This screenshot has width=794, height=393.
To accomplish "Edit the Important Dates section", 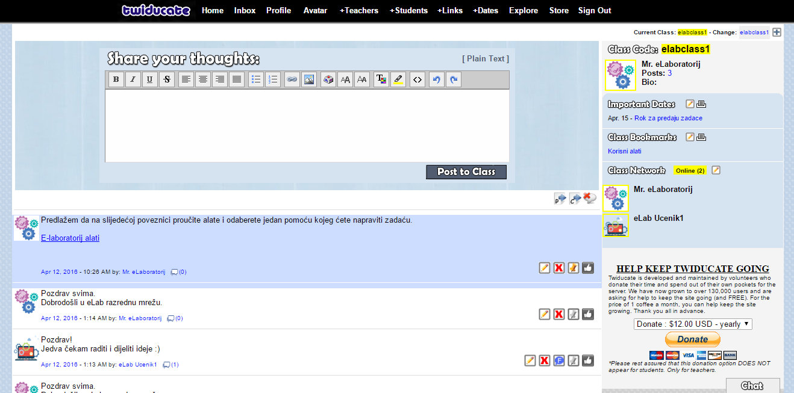I will coord(690,104).
